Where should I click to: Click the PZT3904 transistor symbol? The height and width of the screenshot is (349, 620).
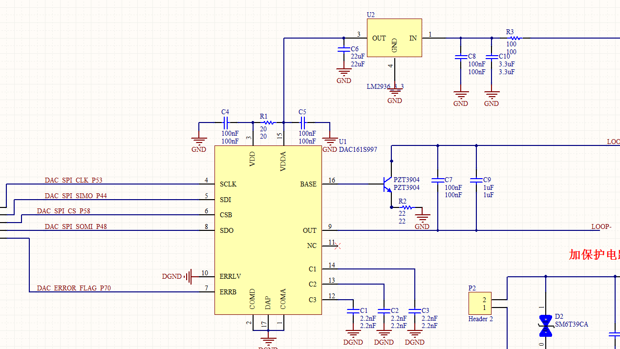387,184
